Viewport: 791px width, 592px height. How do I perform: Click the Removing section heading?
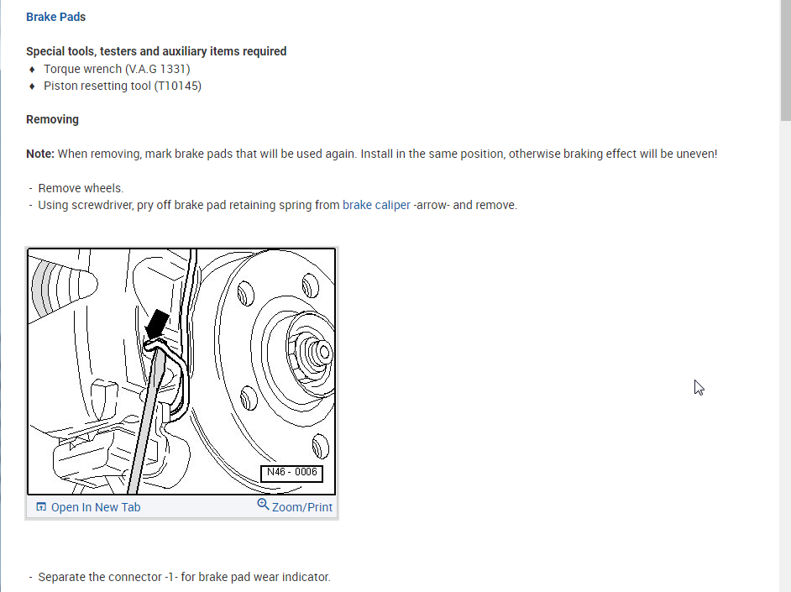(52, 119)
